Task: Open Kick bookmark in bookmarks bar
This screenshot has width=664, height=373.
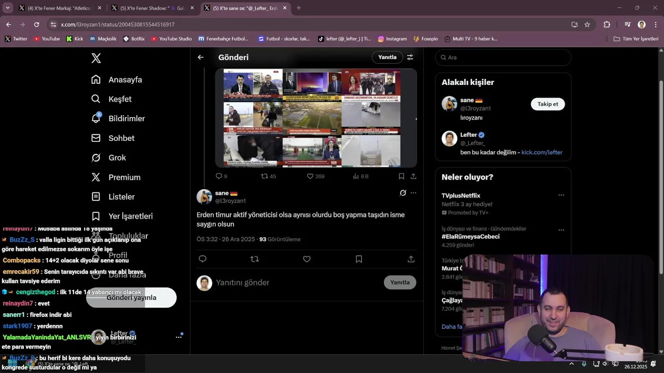Action: click(x=75, y=39)
